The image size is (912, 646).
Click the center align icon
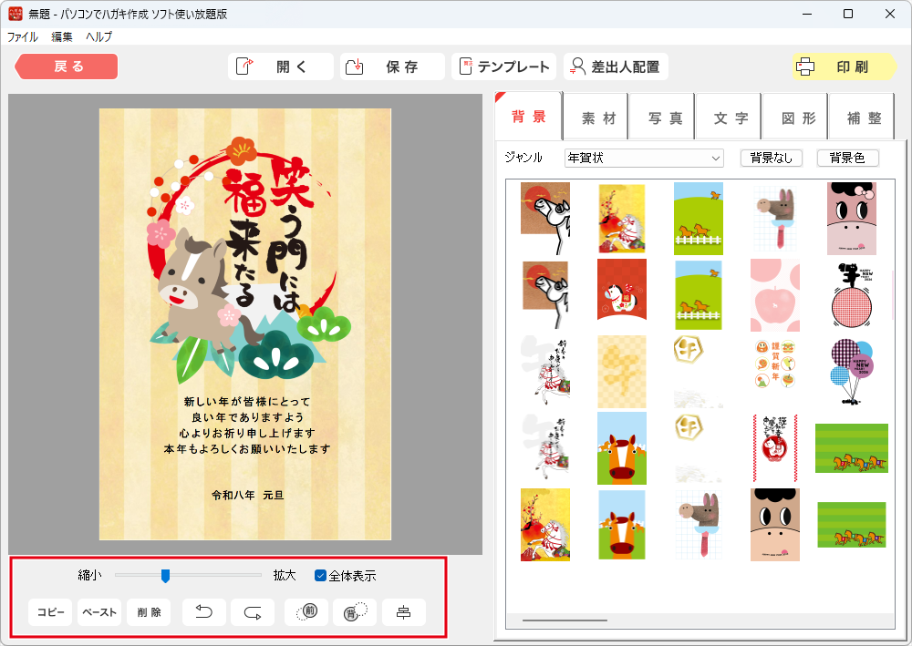coord(403,612)
